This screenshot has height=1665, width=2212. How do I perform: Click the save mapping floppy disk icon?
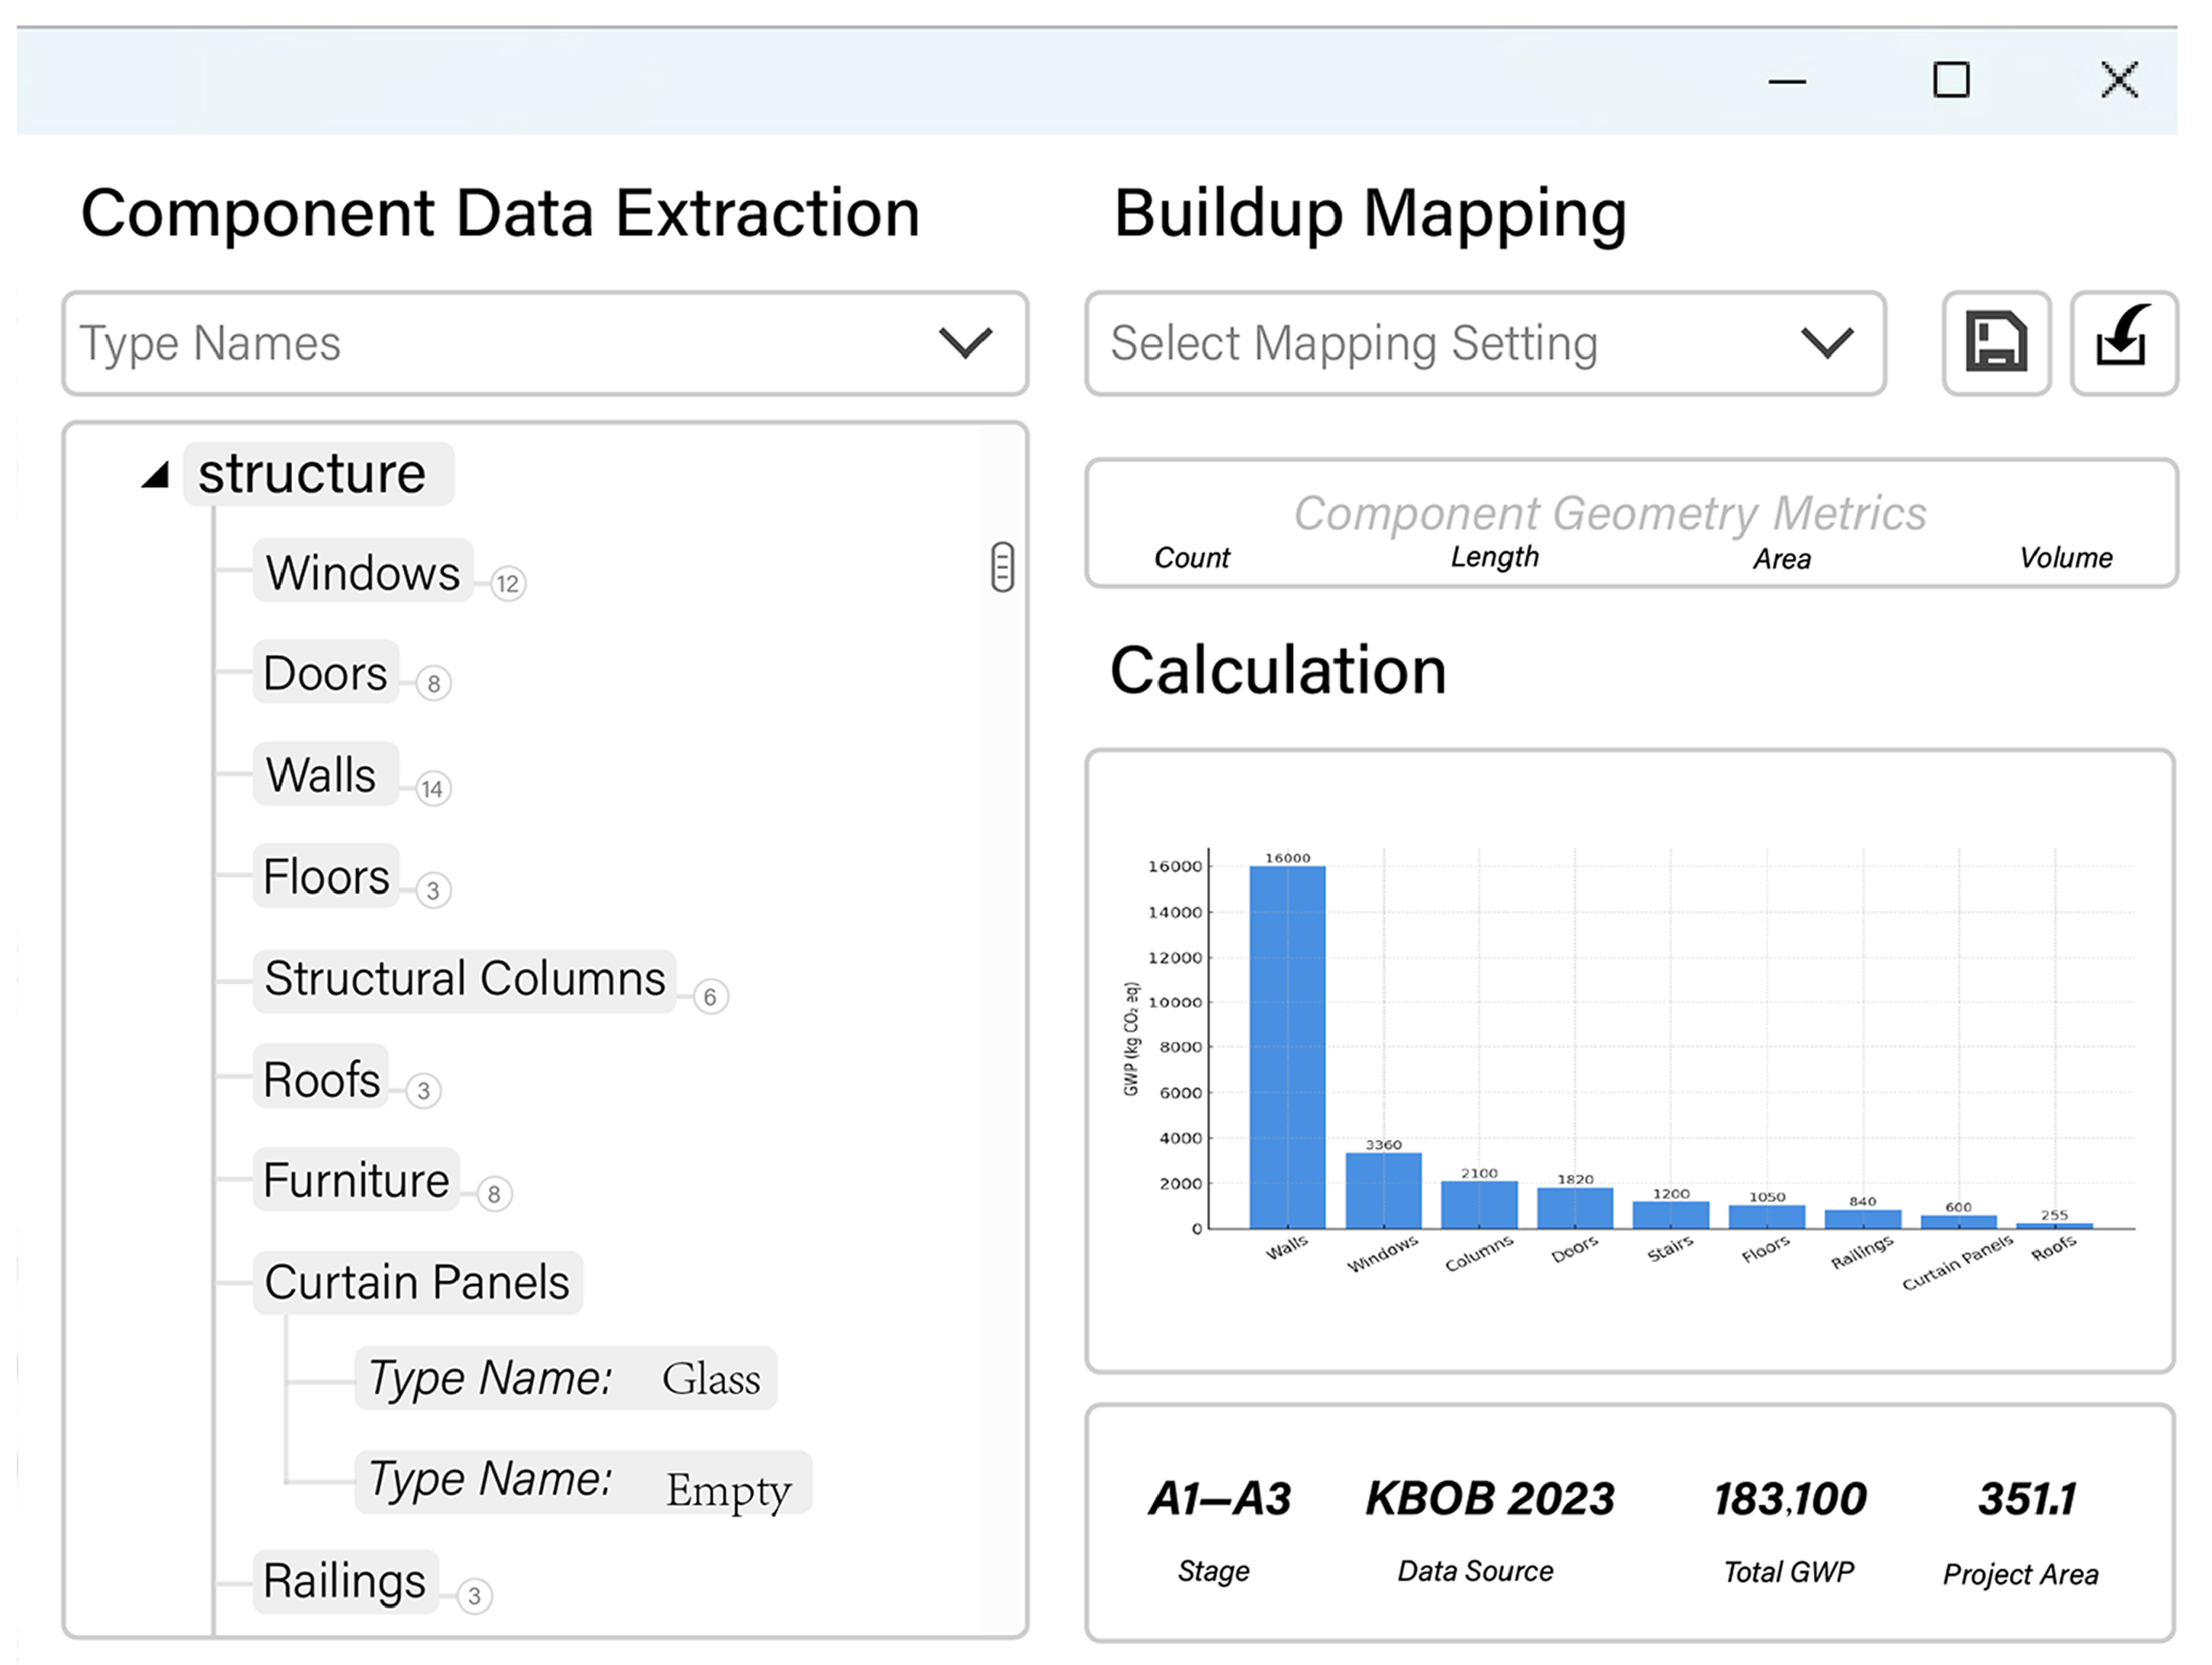coord(1996,344)
